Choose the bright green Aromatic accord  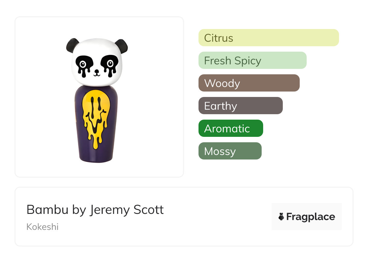pyautogui.click(x=231, y=128)
